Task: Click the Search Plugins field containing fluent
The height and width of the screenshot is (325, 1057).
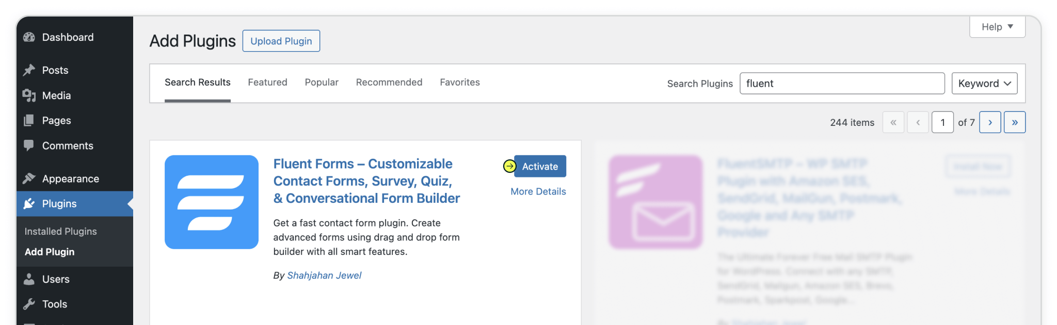Action: tap(842, 84)
